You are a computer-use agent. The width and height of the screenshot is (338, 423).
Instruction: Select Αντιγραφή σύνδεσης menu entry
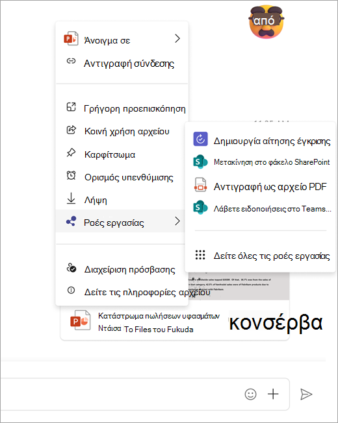point(122,63)
